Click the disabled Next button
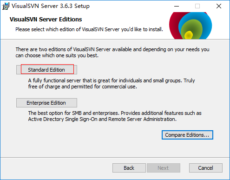Viewport: 230px width, 180px height. (164, 168)
